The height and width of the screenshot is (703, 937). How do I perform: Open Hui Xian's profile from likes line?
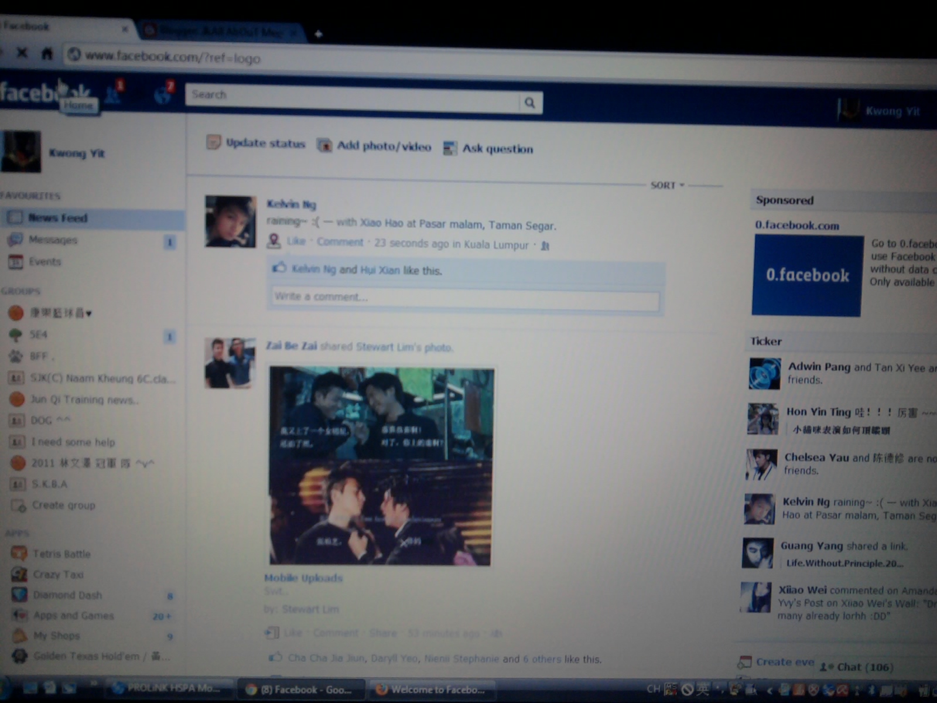pos(379,270)
